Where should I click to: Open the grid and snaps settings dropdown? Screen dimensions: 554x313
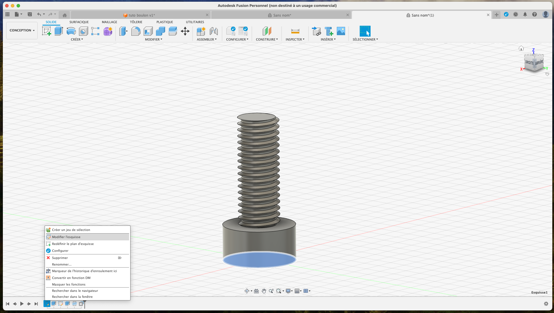coord(298,291)
